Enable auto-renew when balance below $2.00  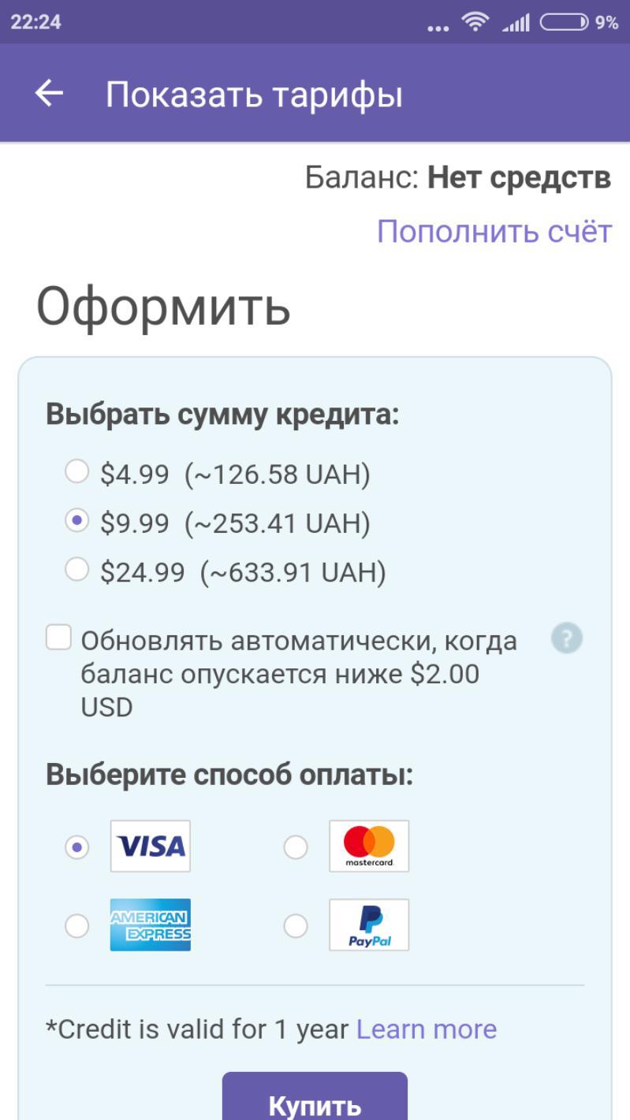[x=58, y=638]
